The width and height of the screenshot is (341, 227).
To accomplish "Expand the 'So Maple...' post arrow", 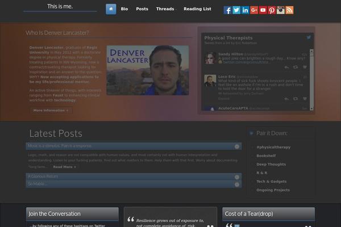I will pyautogui.click(x=237, y=184).
